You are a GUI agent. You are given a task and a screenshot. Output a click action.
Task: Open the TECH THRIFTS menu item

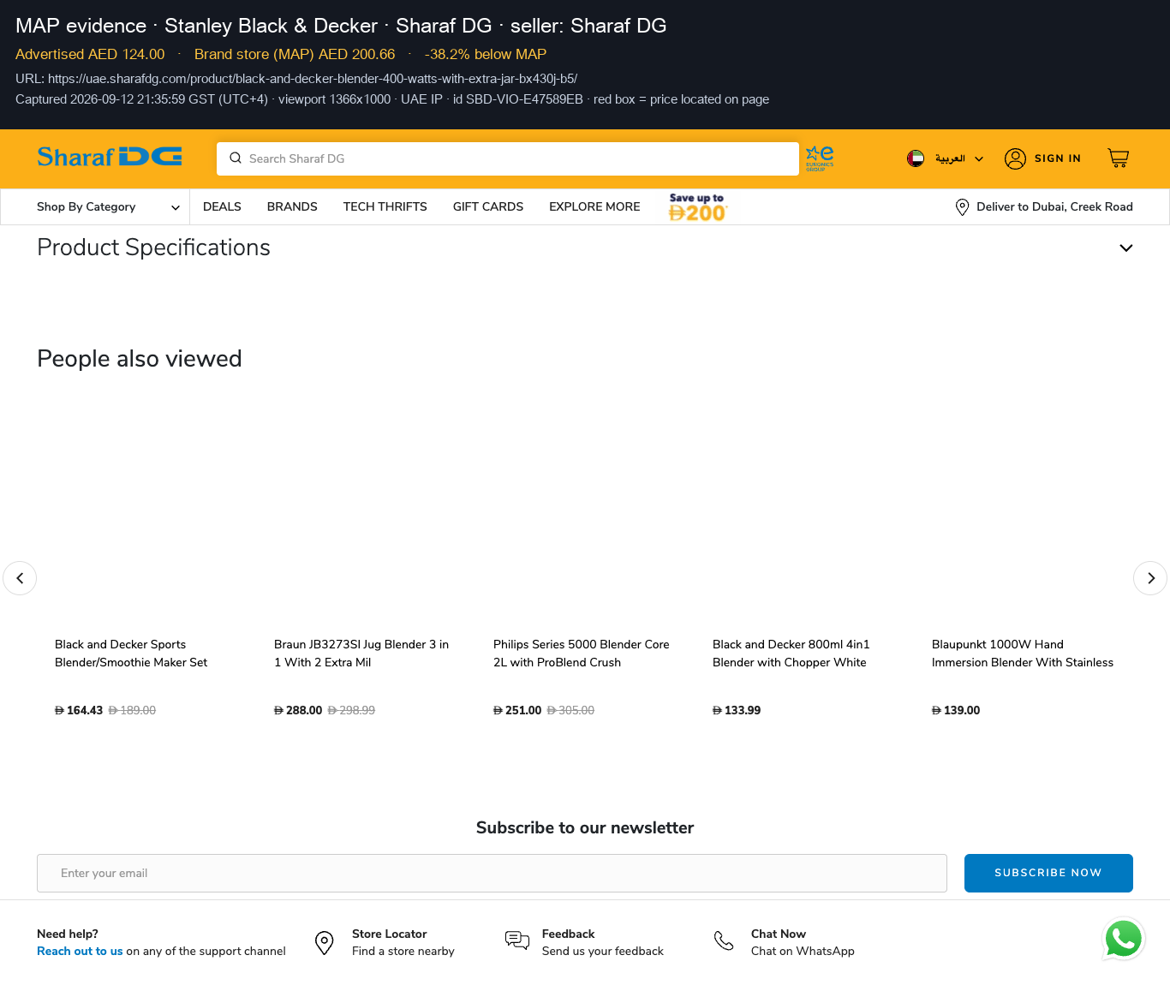(385, 207)
